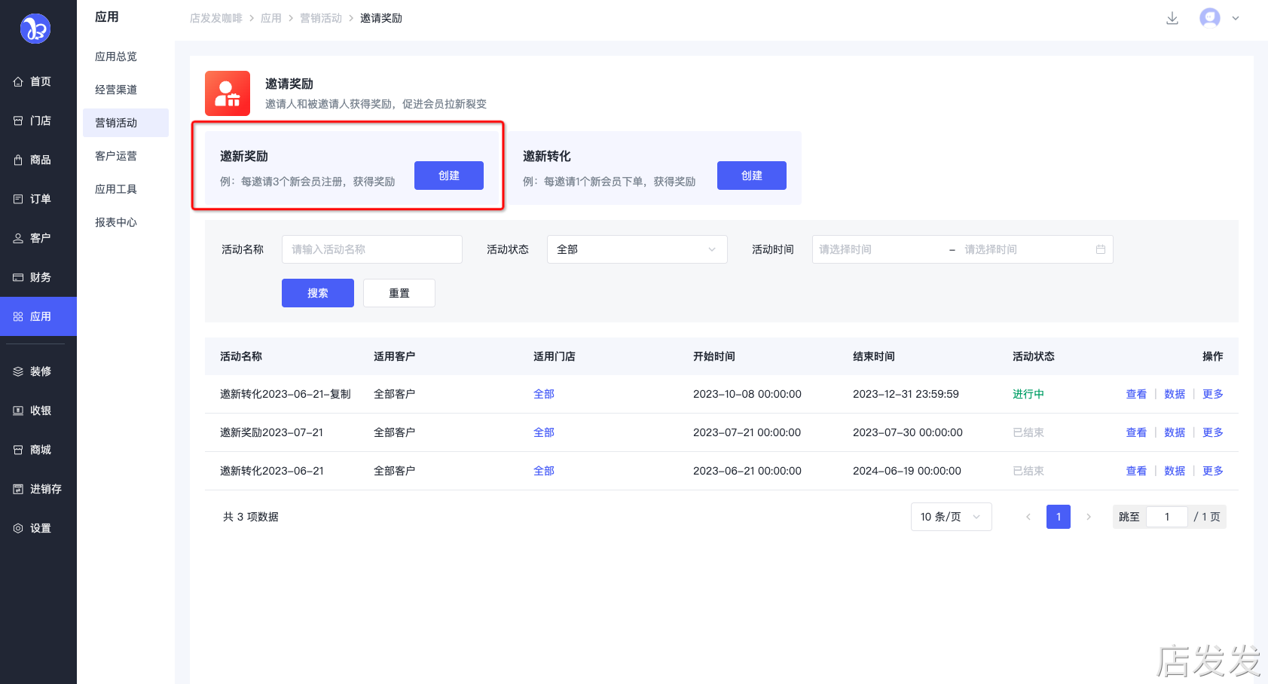Click the 装修 layers icon
Screen dimensions: 1268x684
click(18, 371)
